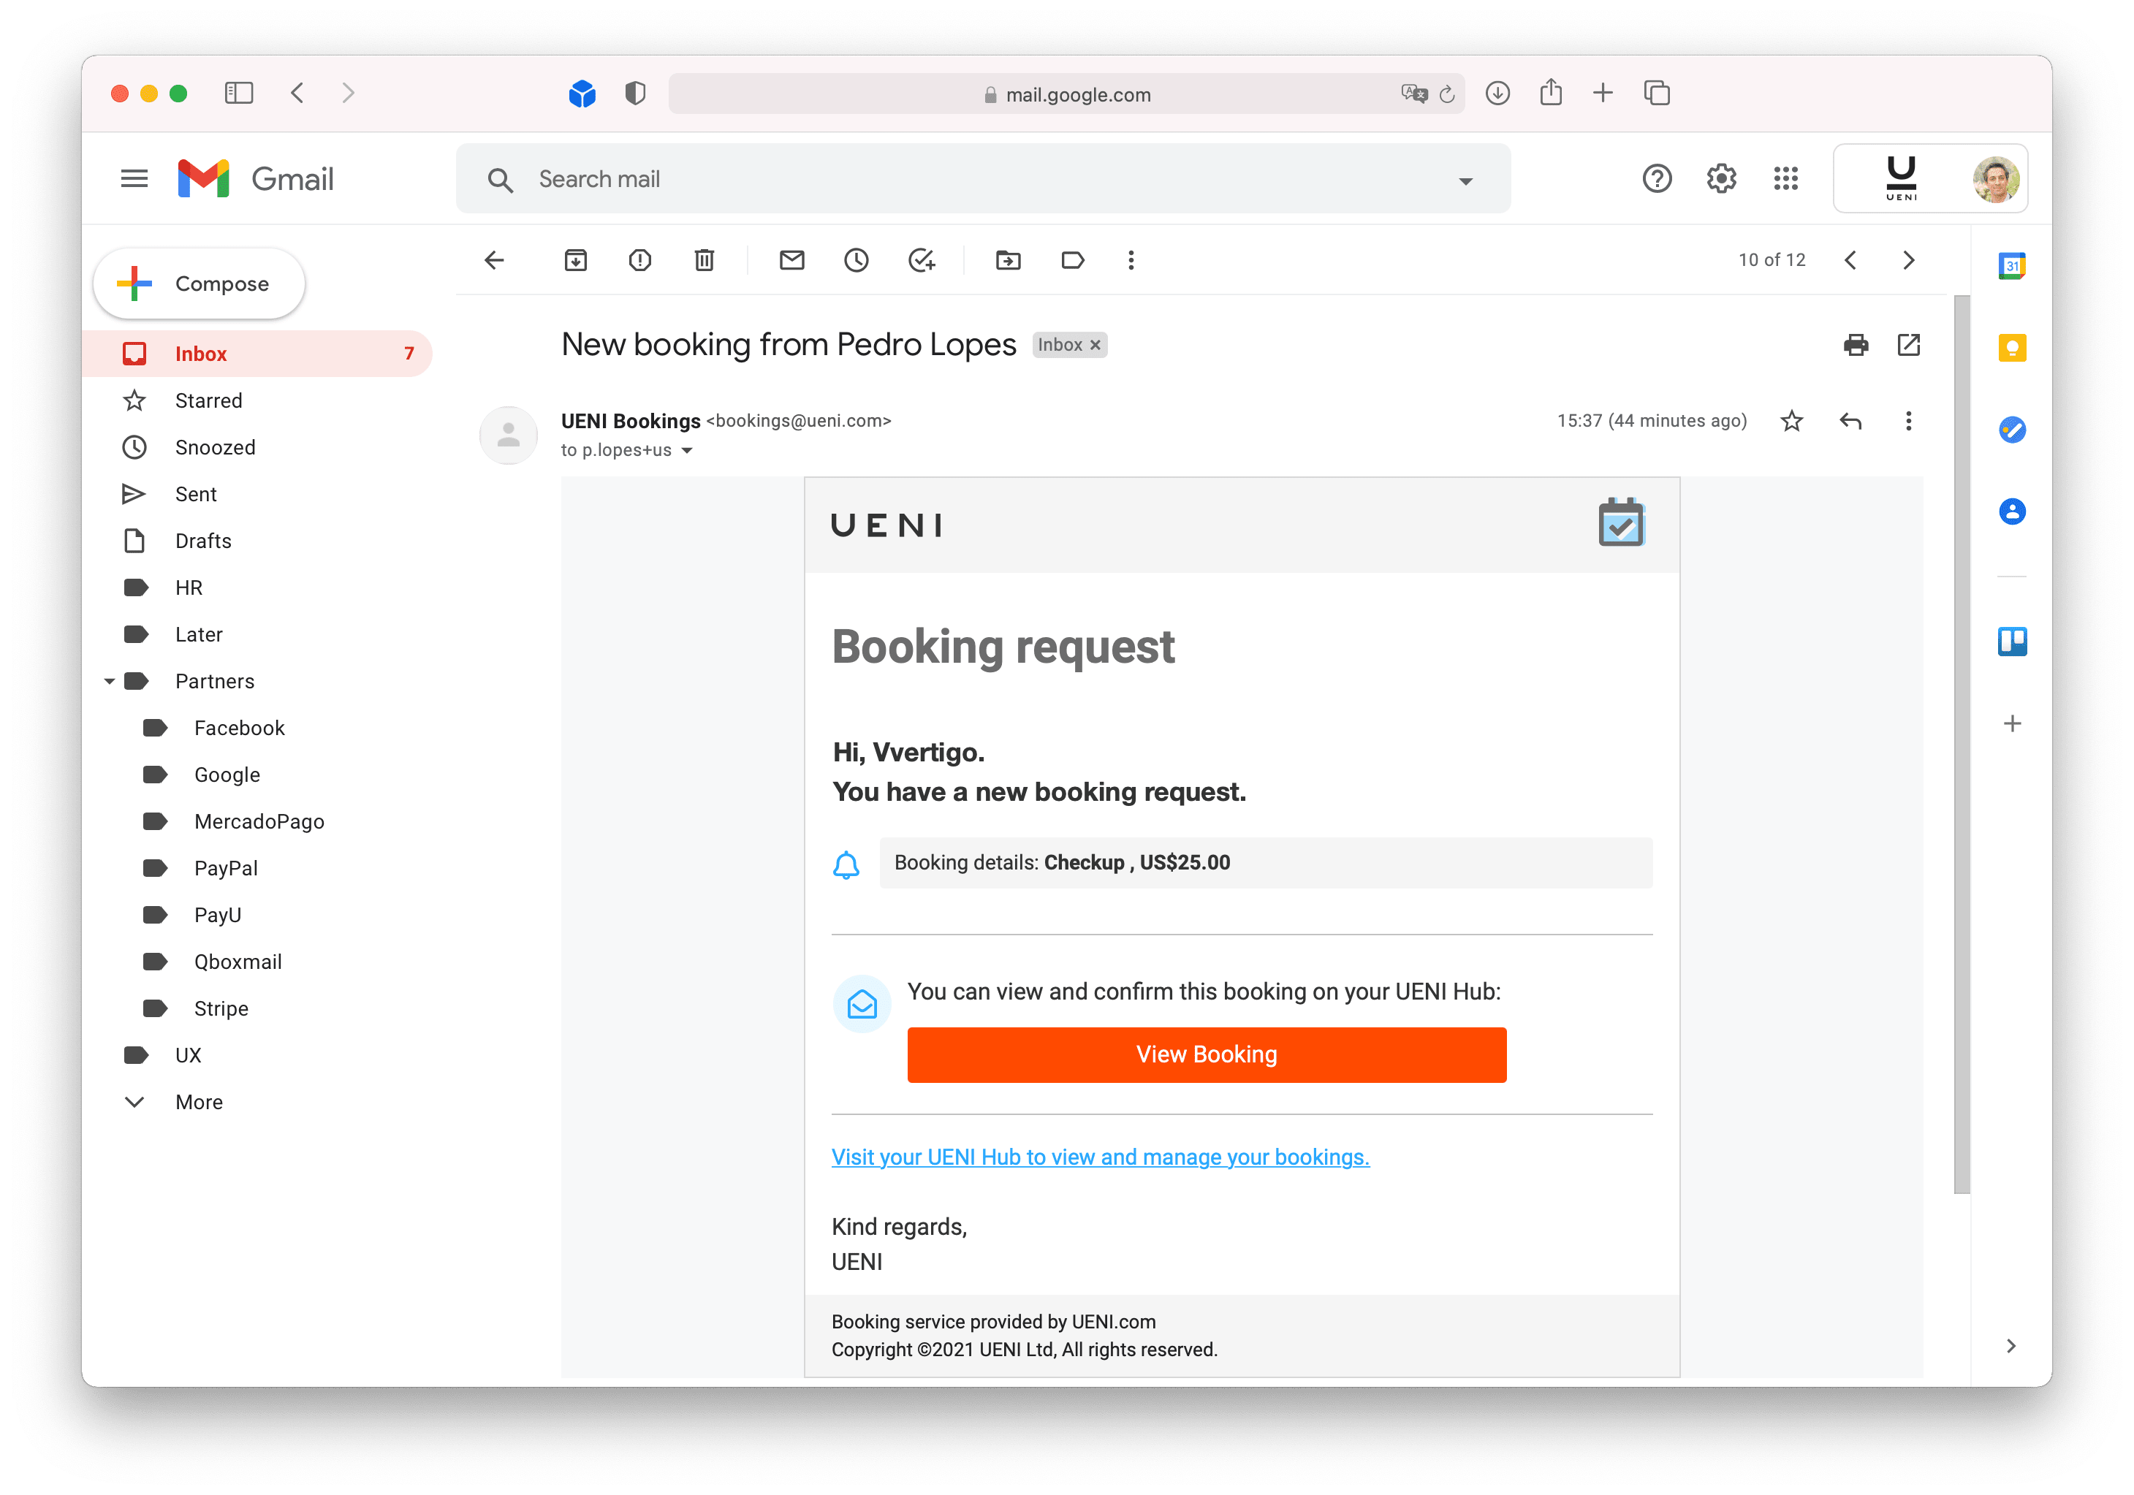The width and height of the screenshot is (2134, 1495).
Task: Open the Labels icon in toolbar
Action: (x=1073, y=260)
